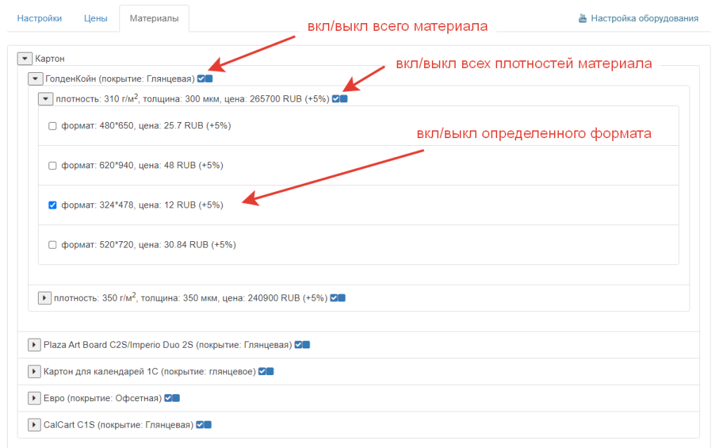Click the check-mark icon beside Евро
719x448 pixels.
169,398
